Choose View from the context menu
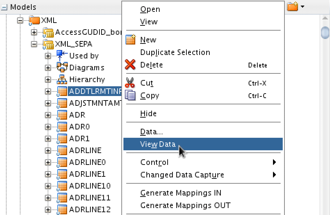This screenshot has width=330, height=215. tap(203, 22)
